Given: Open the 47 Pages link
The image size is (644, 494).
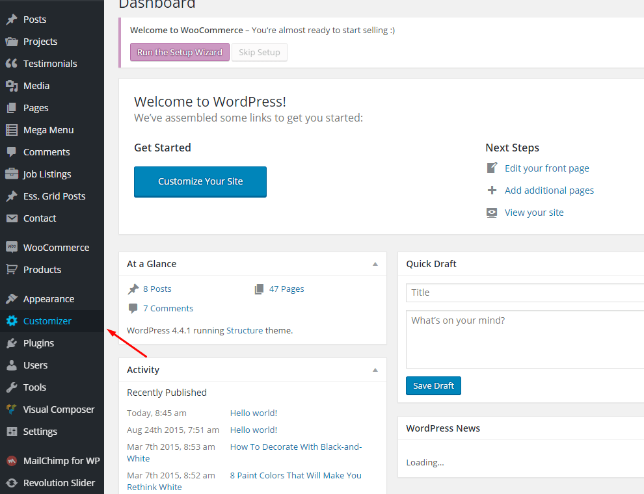Looking at the screenshot, I should click(x=287, y=289).
